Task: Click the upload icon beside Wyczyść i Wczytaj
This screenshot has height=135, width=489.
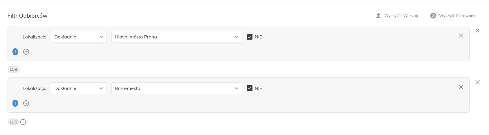Action: (378, 16)
